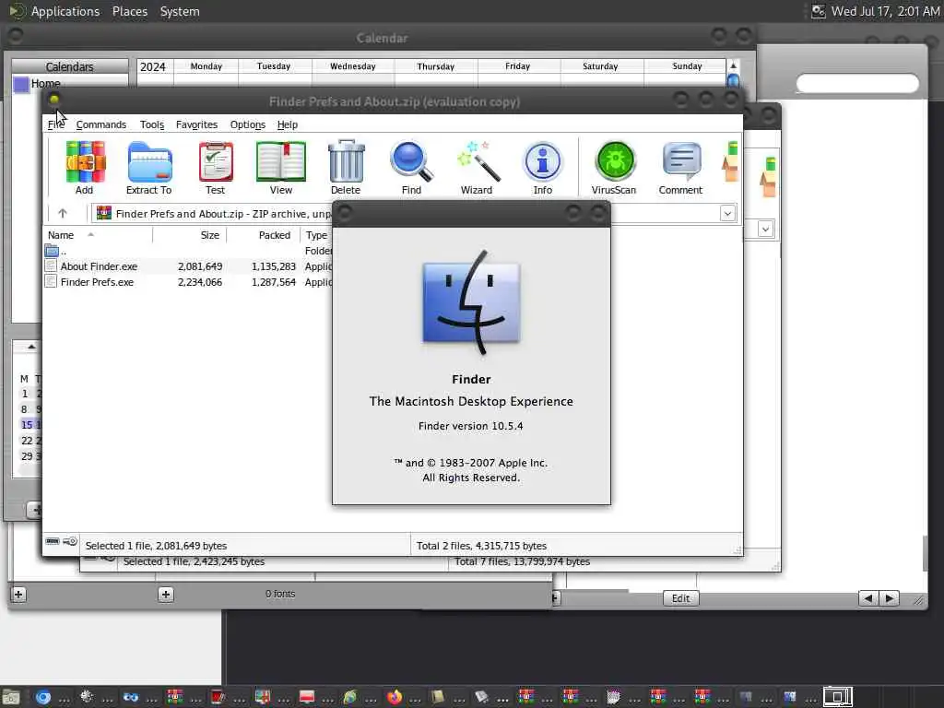Expand the WinRAR address bar dropdown
The height and width of the screenshot is (708, 944).
click(x=727, y=213)
